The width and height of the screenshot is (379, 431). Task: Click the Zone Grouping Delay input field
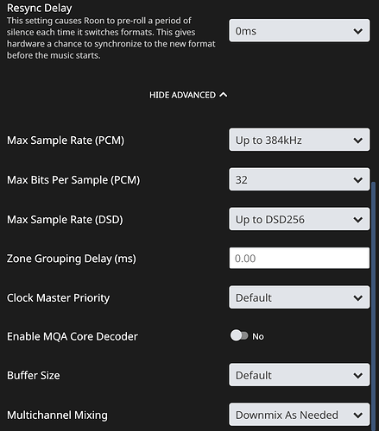pos(300,259)
